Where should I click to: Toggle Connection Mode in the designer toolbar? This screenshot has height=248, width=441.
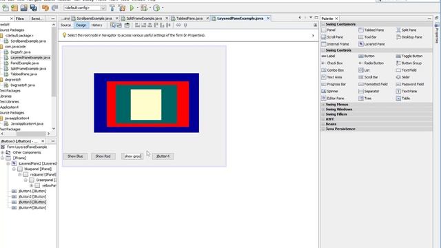pyautogui.click(x=119, y=25)
